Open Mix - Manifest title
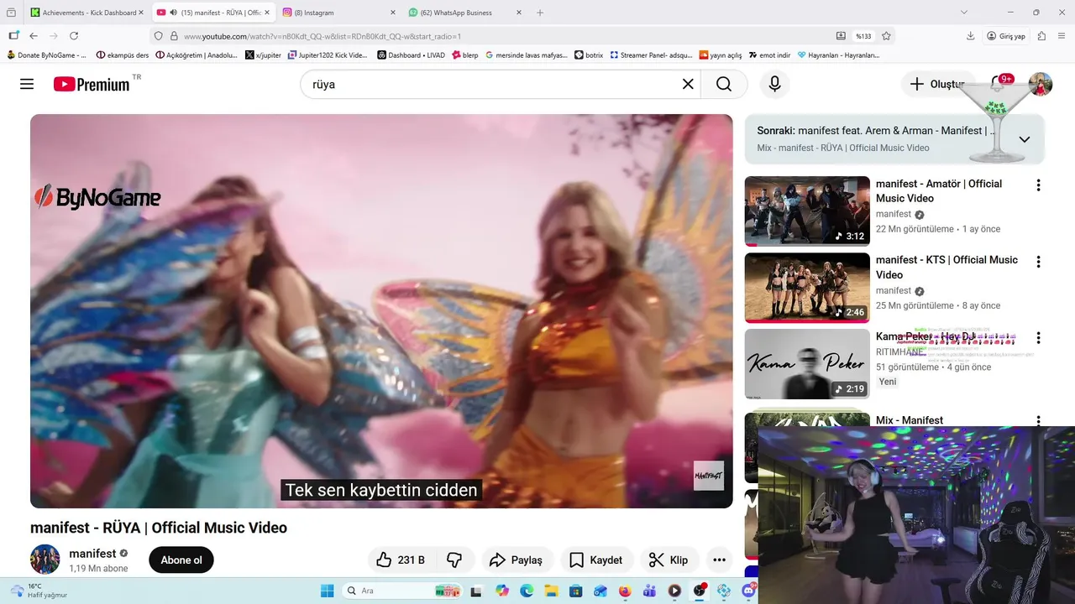 [x=910, y=420]
